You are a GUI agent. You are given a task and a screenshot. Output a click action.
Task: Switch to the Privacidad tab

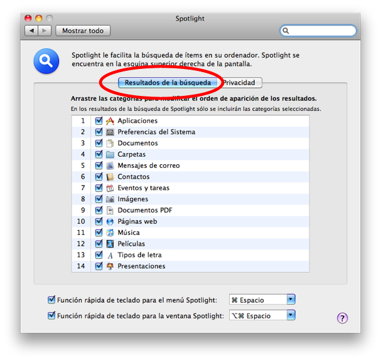pos(240,83)
